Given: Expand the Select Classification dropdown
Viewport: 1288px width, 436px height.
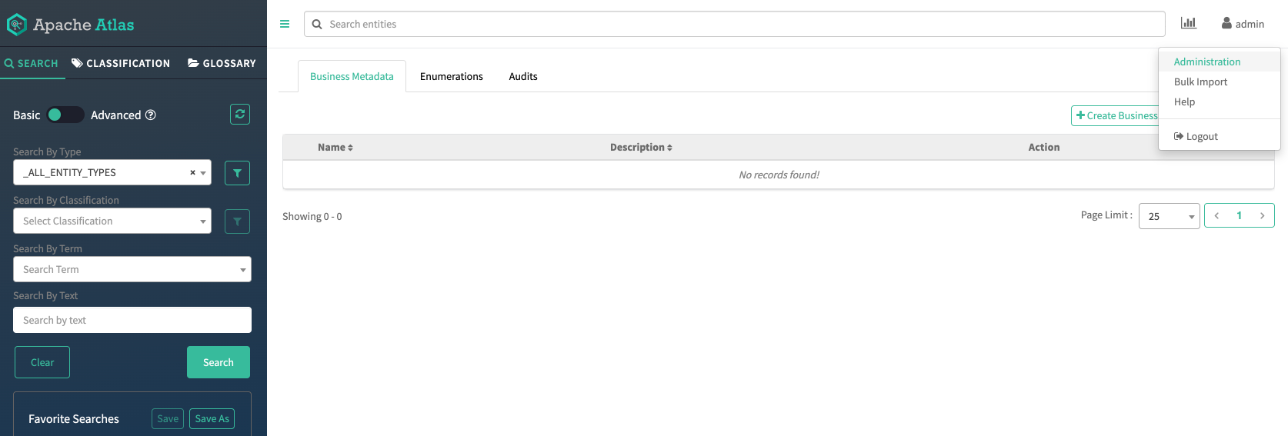Looking at the screenshot, I should pos(112,221).
